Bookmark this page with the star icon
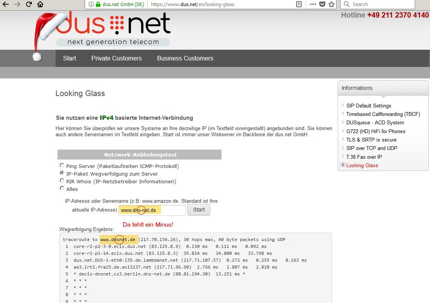Screen dimensions: 430x303 pyautogui.click(x=332, y=5)
